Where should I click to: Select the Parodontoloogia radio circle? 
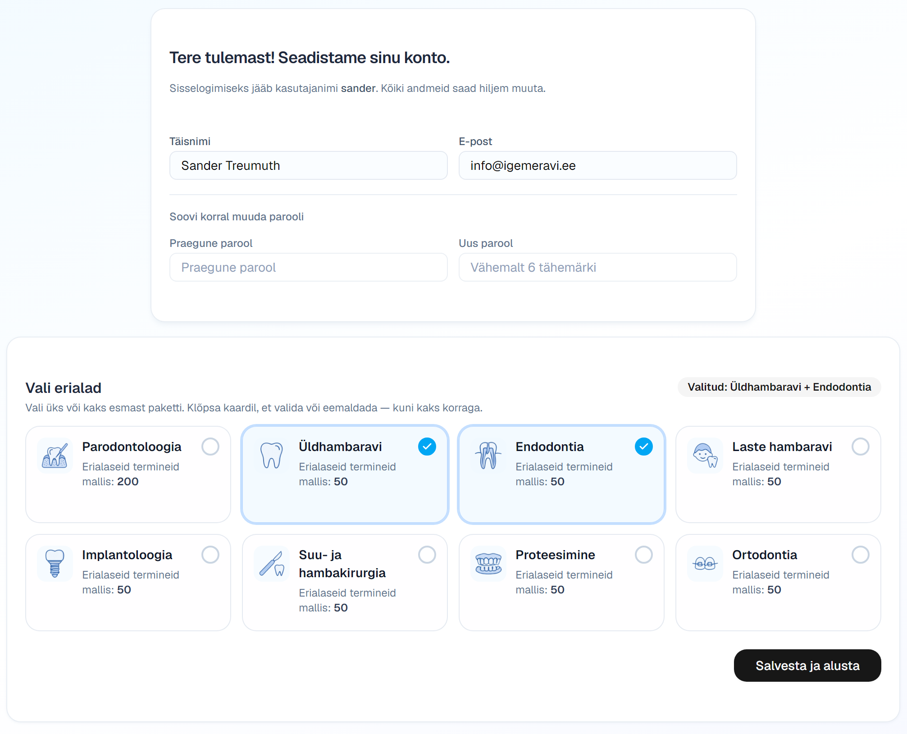click(210, 447)
